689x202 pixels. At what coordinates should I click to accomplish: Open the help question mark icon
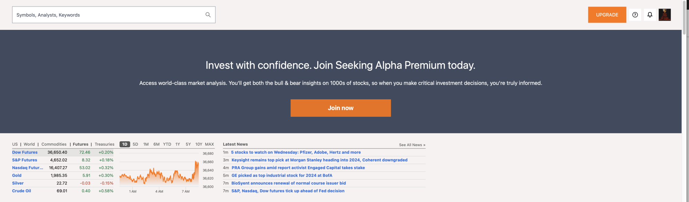[635, 15]
